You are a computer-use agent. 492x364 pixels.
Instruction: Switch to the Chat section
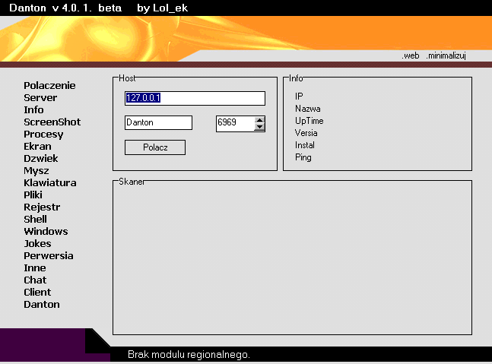pyautogui.click(x=35, y=280)
